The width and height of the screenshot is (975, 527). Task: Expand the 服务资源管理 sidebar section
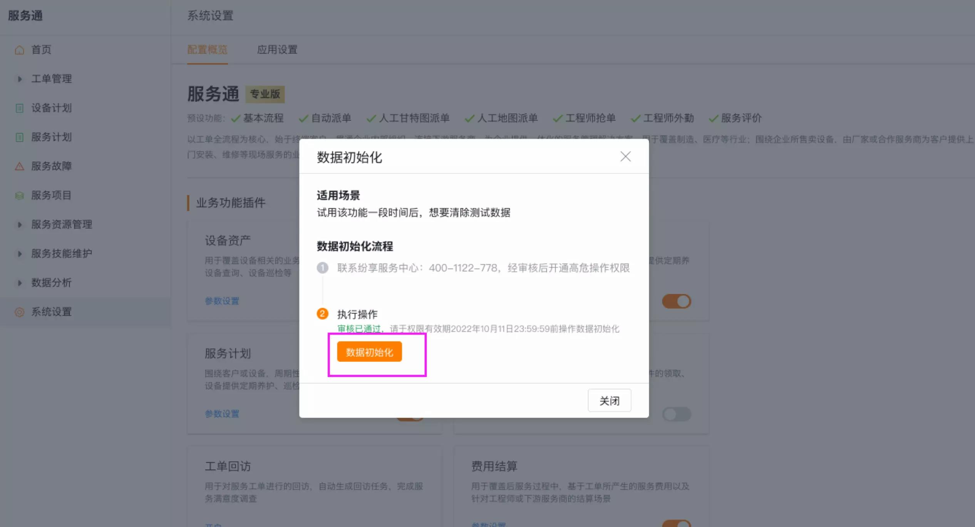(x=62, y=224)
